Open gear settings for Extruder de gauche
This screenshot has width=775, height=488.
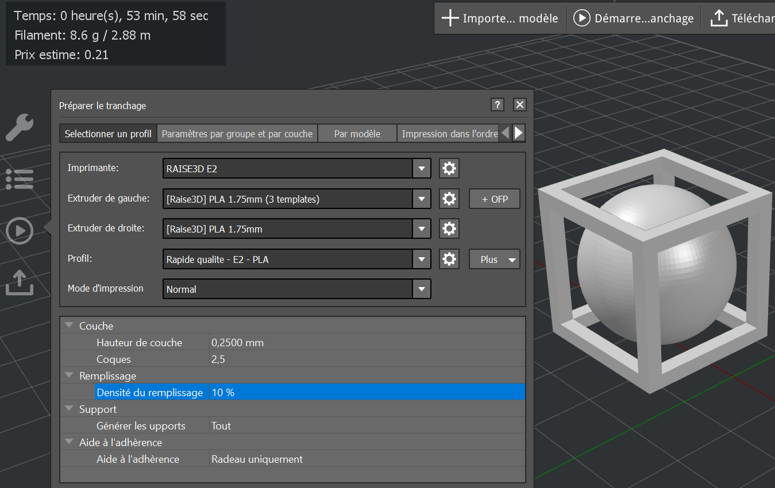(449, 199)
